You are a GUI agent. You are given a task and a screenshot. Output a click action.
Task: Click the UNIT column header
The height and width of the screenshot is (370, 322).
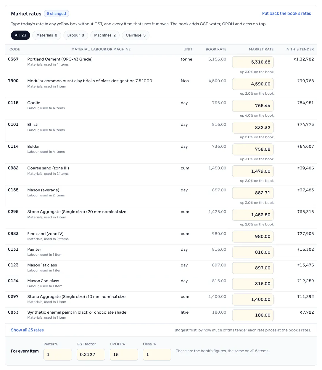pos(188,49)
